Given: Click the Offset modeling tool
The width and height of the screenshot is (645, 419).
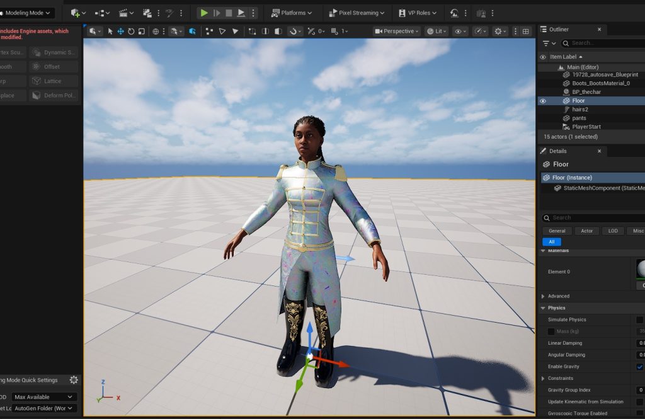Looking at the screenshot, I should tap(53, 67).
